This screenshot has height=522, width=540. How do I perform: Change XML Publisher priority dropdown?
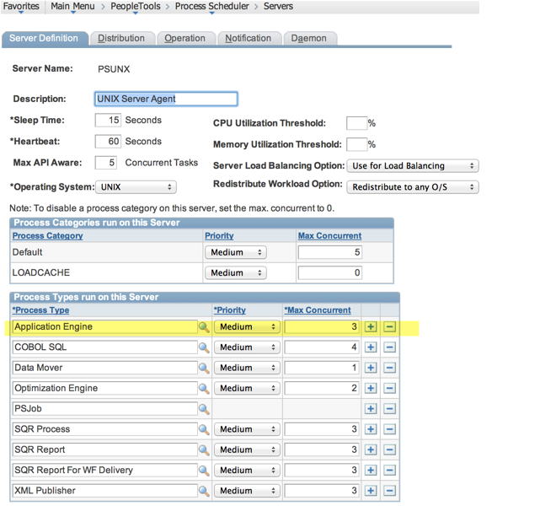(247, 491)
